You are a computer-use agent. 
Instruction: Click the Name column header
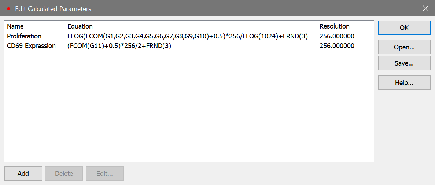[15, 26]
